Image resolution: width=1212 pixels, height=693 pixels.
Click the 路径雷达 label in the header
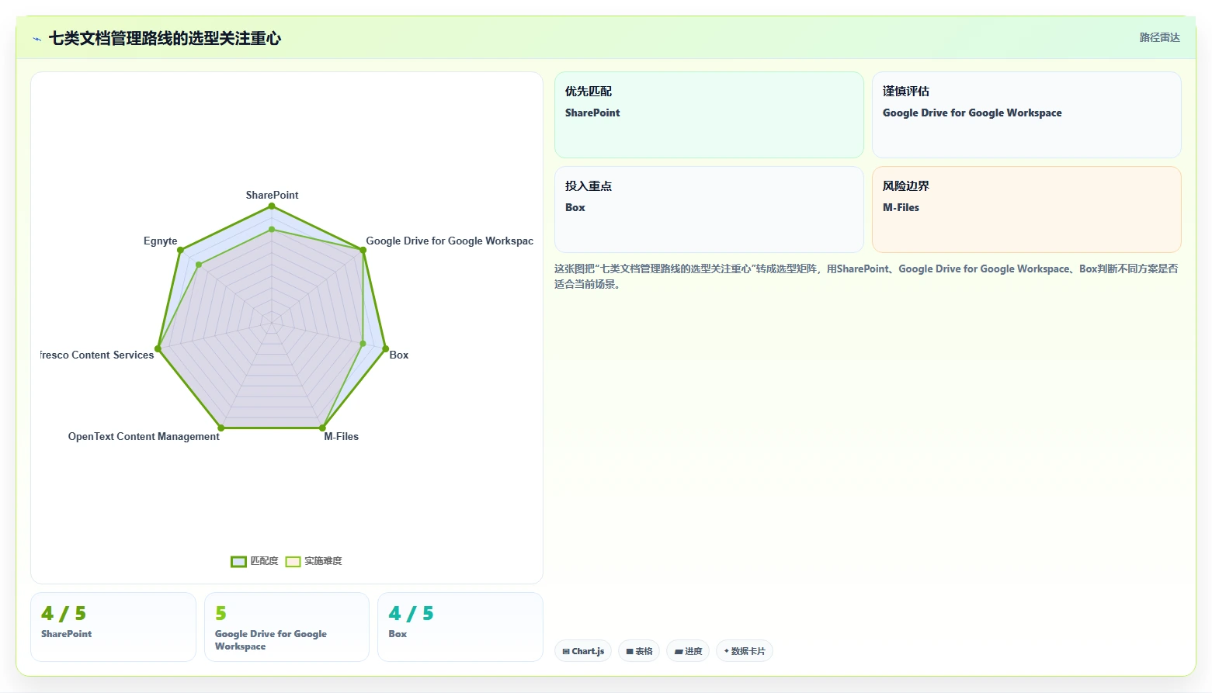(1159, 37)
